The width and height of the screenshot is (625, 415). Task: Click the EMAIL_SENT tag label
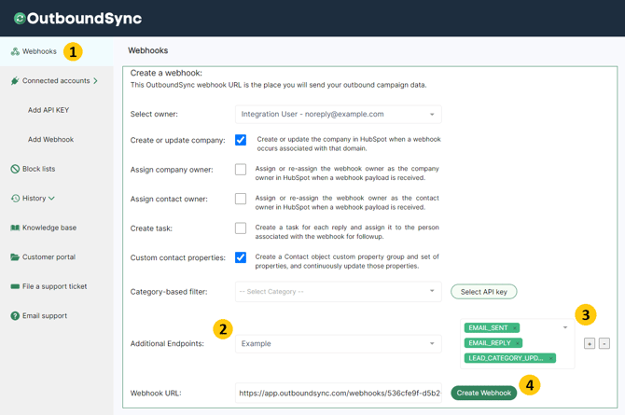[488, 328]
